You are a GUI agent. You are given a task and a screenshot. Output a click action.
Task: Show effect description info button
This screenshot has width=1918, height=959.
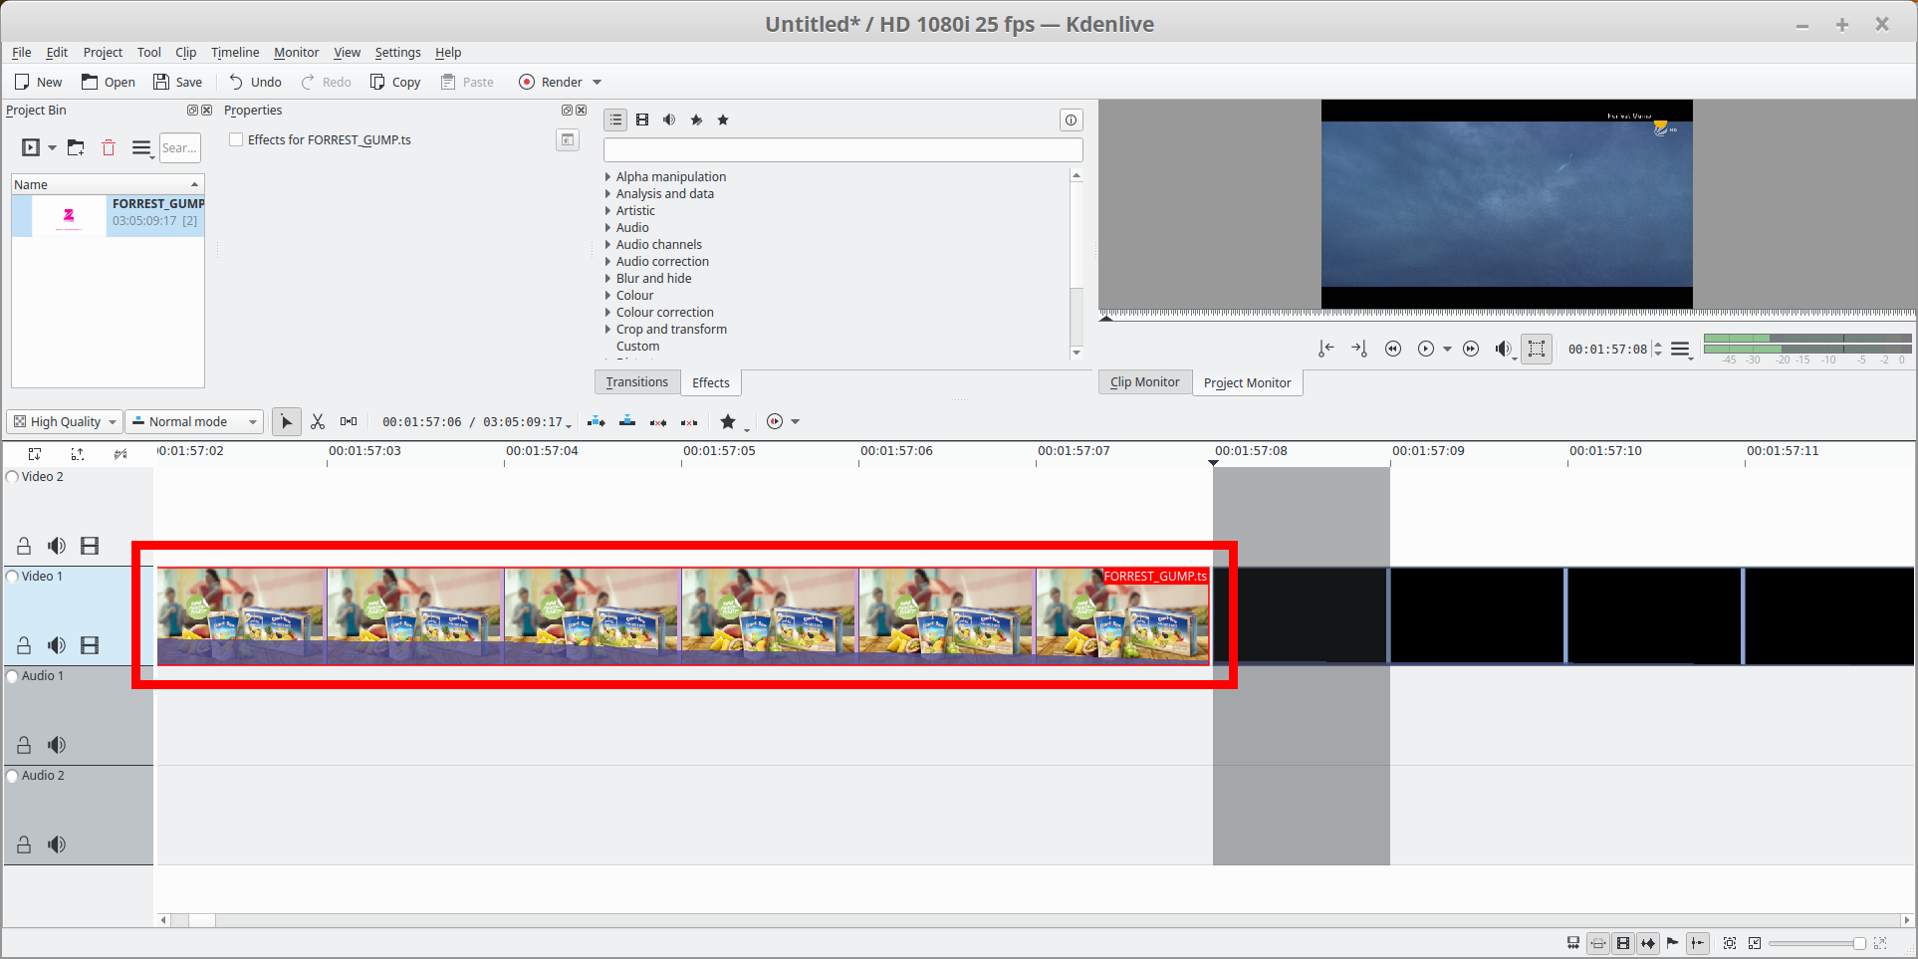[x=1071, y=120]
